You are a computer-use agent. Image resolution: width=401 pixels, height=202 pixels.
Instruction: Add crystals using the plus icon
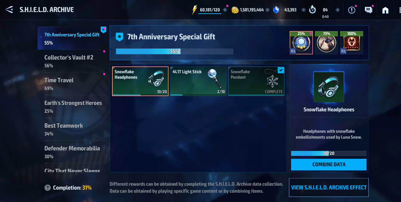(303, 10)
